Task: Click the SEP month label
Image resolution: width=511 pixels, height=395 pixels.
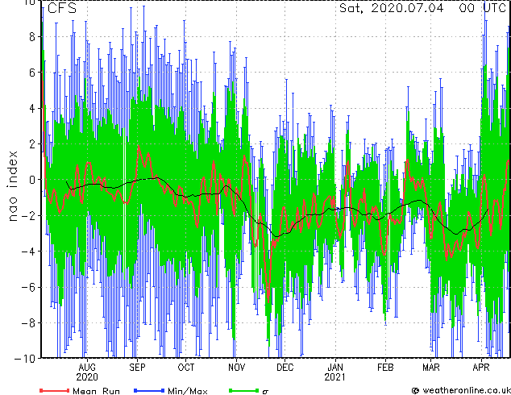Action: click(x=137, y=368)
